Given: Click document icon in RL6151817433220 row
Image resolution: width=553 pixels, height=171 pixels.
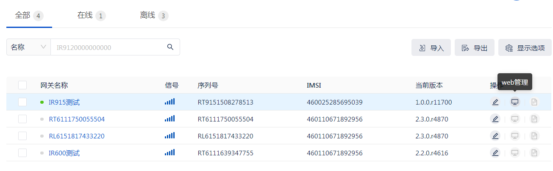Looking at the screenshot, I should click(x=534, y=136).
